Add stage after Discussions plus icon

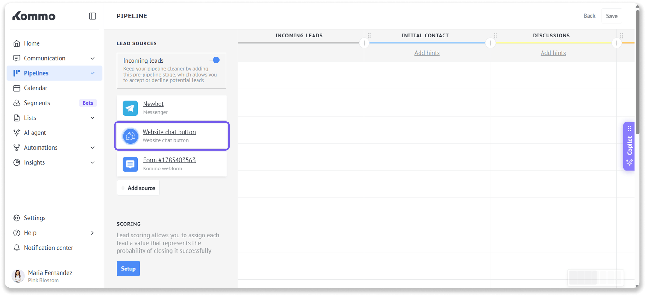(x=617, y=43)
